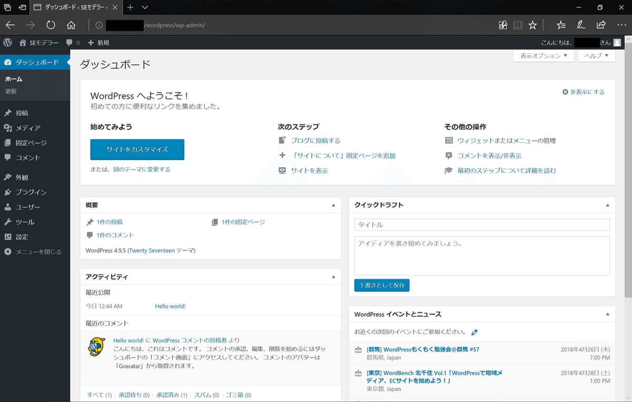The width and height of the screenshot is (632, 402).
Task: Click the サイトを表示 link
Action: 309,171
